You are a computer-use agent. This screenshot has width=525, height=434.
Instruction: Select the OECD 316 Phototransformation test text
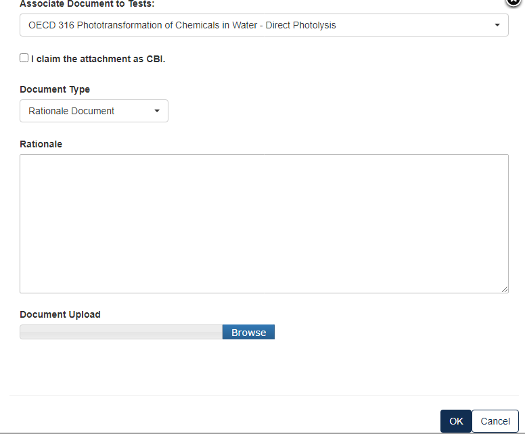coord(182,26)
